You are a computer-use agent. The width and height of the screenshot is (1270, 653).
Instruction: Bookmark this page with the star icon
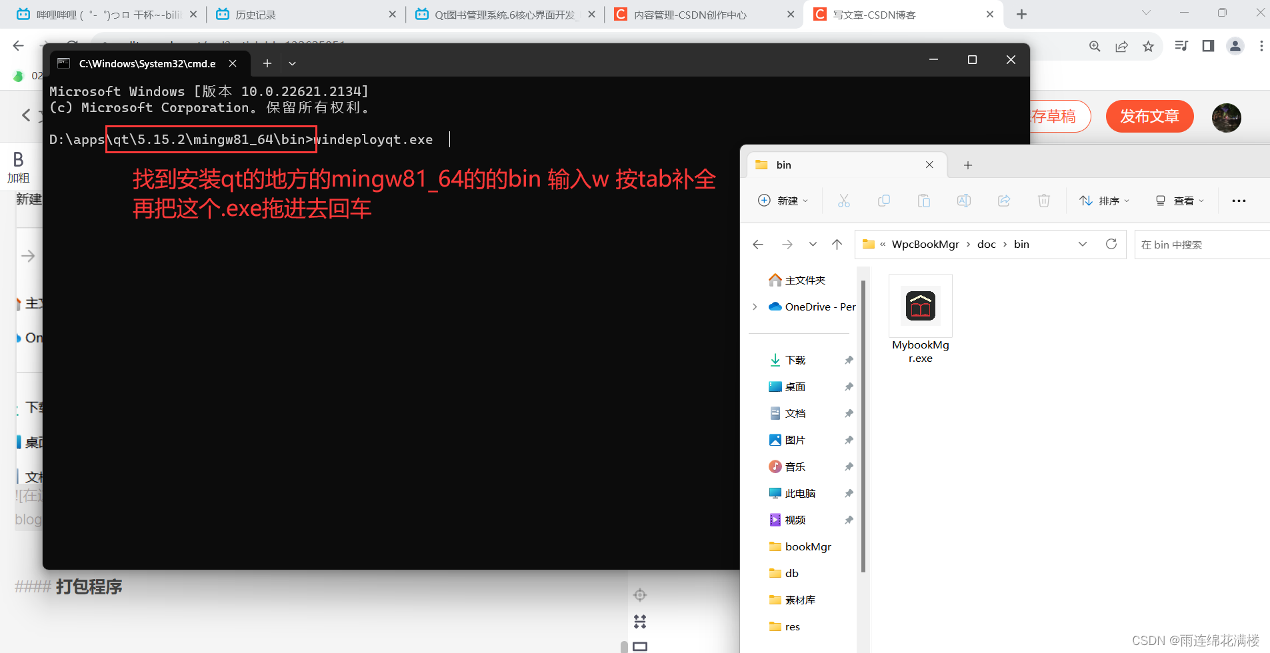click(1148, 46)
